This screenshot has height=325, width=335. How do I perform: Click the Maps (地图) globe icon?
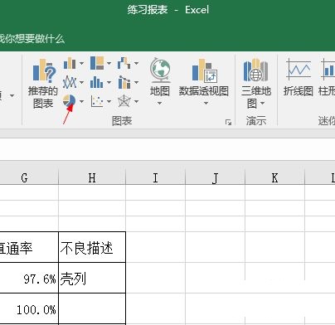pos(160,70)
